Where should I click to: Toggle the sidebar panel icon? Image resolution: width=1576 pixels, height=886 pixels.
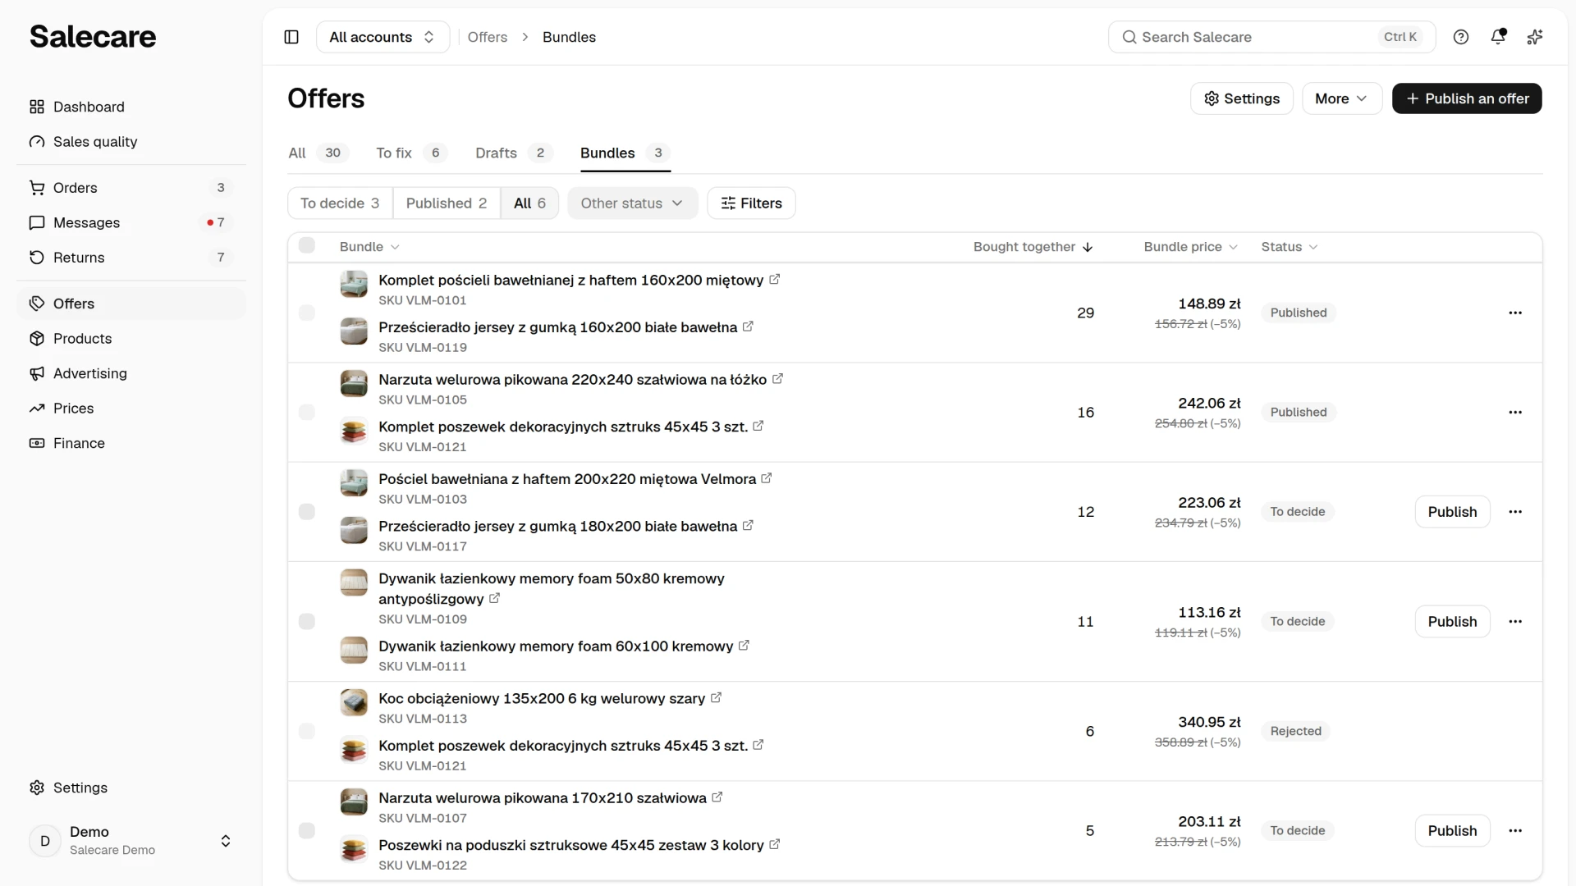pos(291,37)
